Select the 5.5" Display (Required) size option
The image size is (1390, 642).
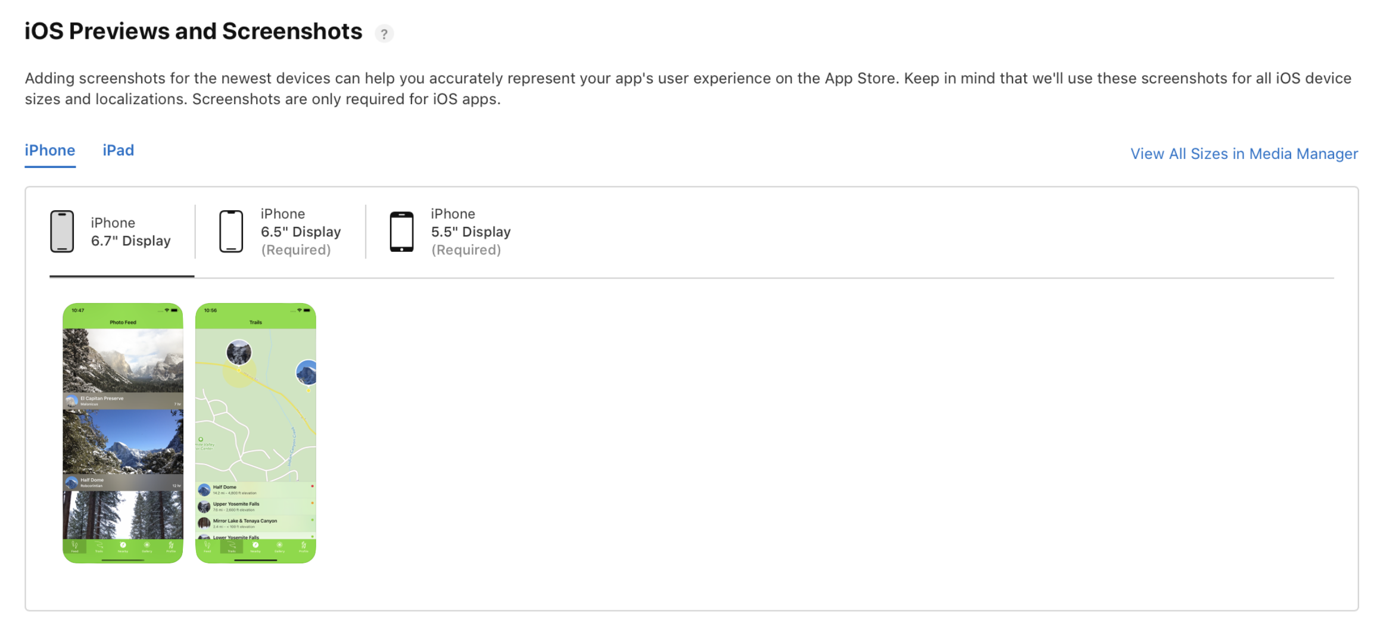pos(470,232)
